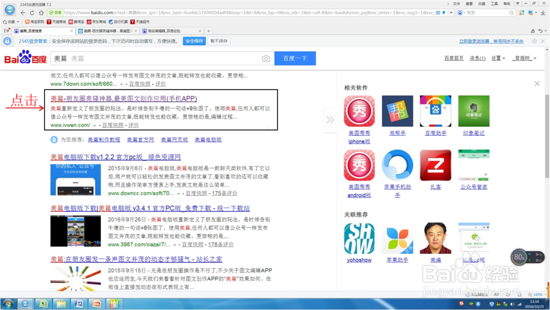The image size is (550, 310).
Task: Open the 淘宝团购 bookmark
Action: (34, 22)
